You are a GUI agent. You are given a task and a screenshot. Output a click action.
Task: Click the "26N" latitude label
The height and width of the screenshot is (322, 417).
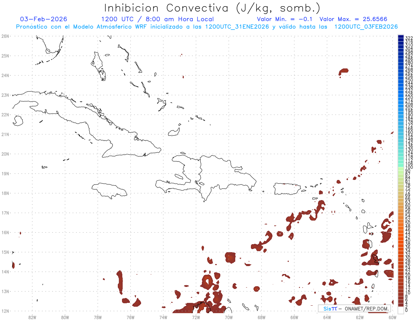pos(5,36)
